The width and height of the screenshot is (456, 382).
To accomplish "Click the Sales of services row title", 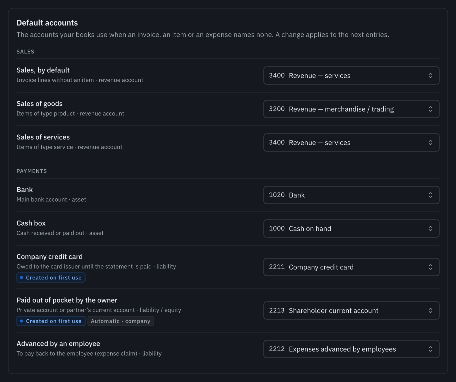I will click(x=43, y=137).
